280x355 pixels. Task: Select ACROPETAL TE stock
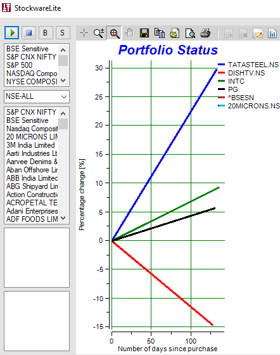click(x=32, y=203)
